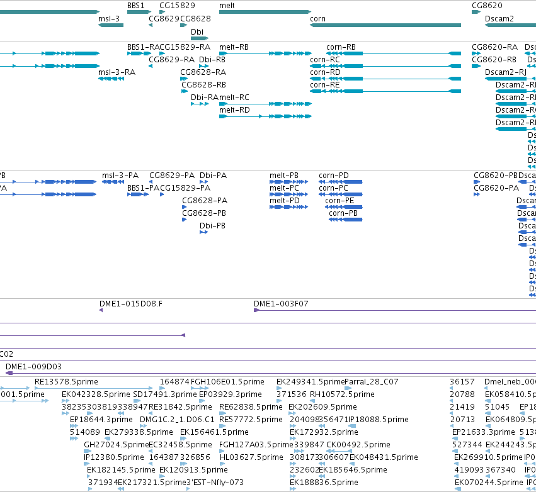
Task: Click protein BBS1-PA label
Action: pos(143,188)
